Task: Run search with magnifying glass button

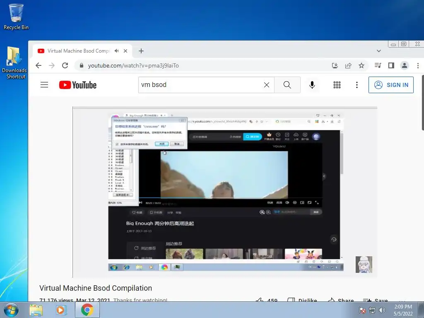Action: (x=287, y=85)
